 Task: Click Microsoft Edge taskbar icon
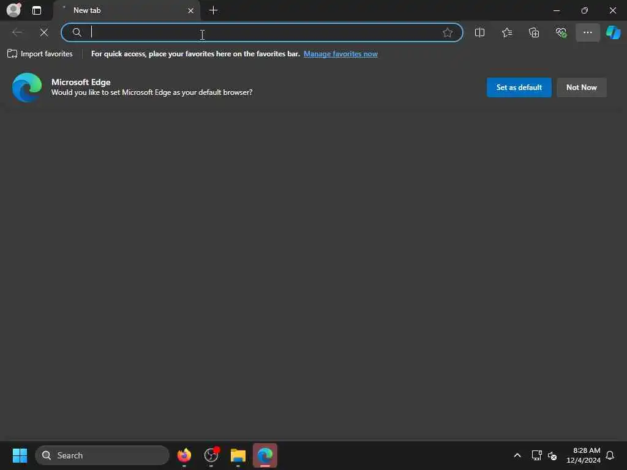pyautogui.click(x=265, y=455)
